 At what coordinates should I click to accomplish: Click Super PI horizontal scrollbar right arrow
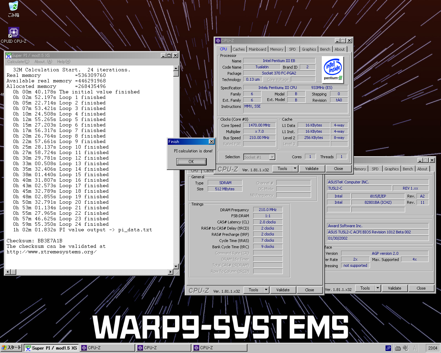(171, 272)
